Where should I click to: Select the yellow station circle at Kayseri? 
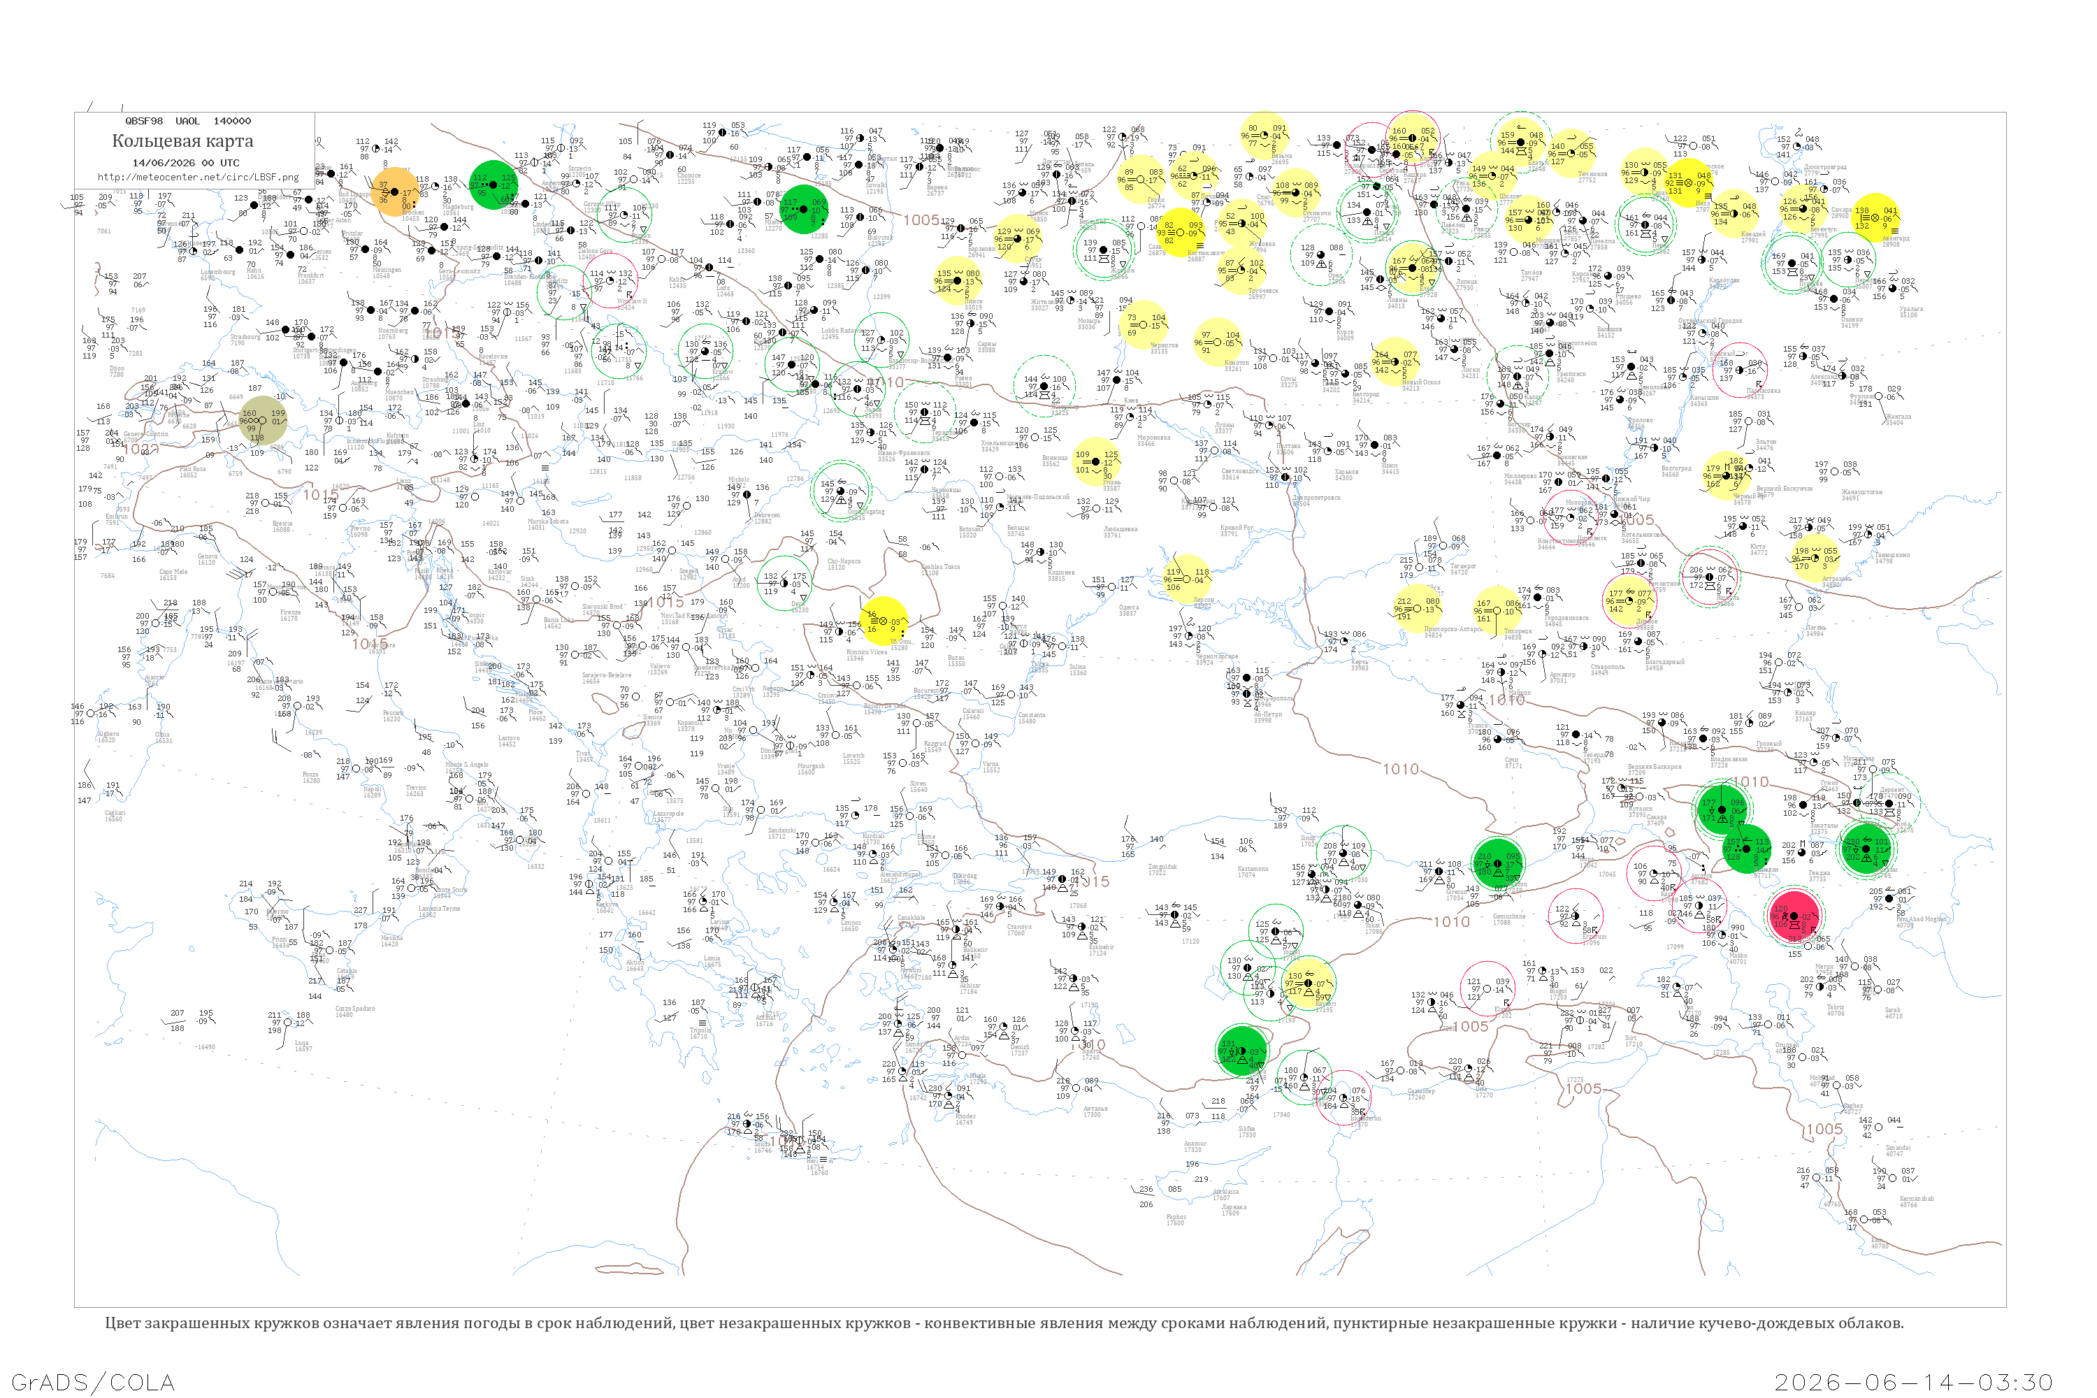coord(1308,983)
